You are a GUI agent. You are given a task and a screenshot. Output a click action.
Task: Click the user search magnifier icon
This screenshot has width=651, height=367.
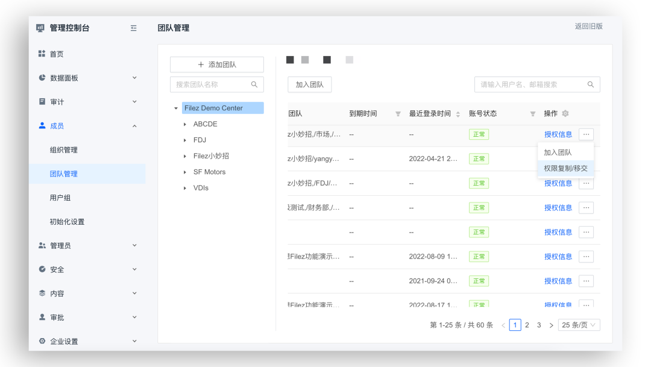tap(590, 84)
